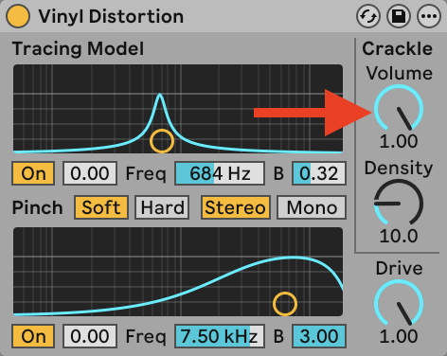Click the Drive value 1.00
447x356 pixels.
(x=399, y=336)
